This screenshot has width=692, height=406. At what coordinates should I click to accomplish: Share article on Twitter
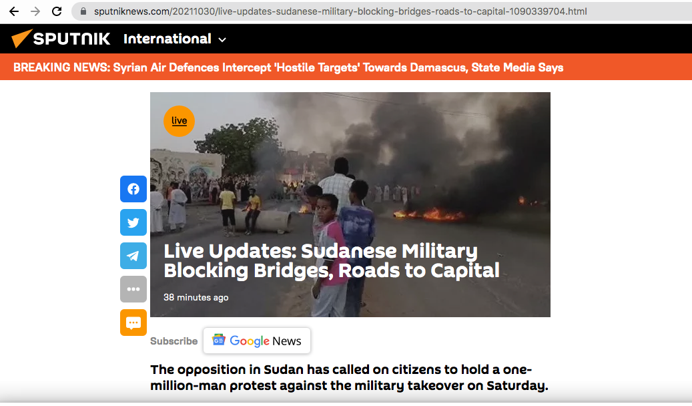point(133,222)
